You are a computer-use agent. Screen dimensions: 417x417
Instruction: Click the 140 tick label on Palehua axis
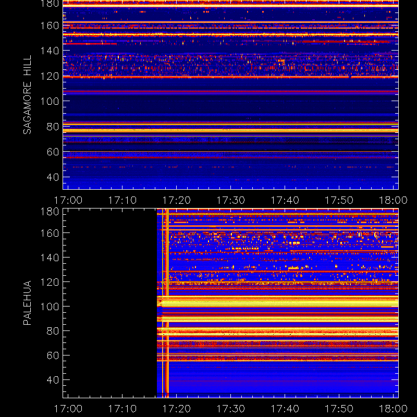[x=50, y=257]
